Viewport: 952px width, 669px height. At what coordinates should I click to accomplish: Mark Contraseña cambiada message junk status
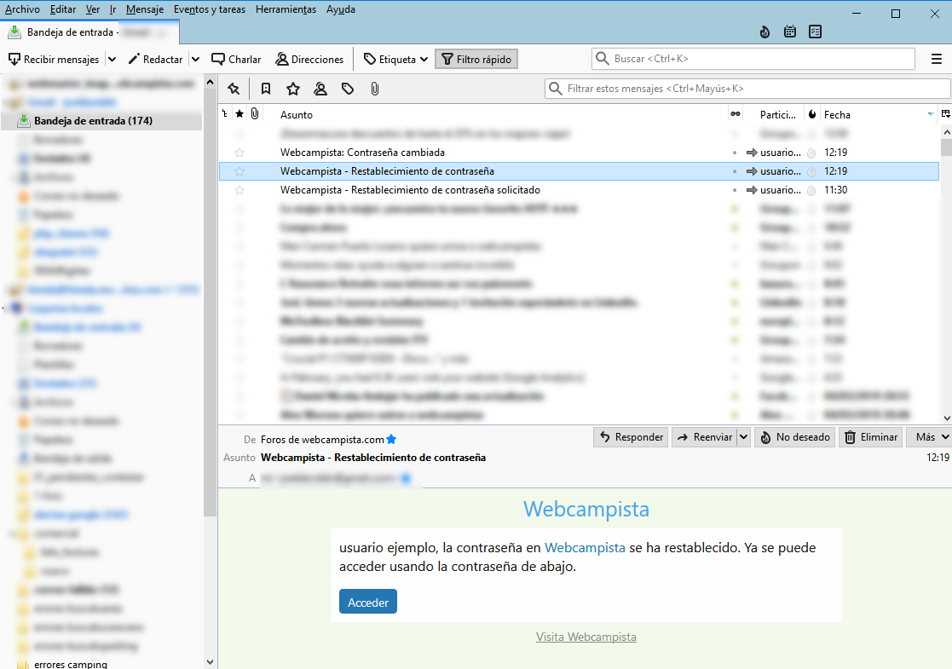click(811, 153)
